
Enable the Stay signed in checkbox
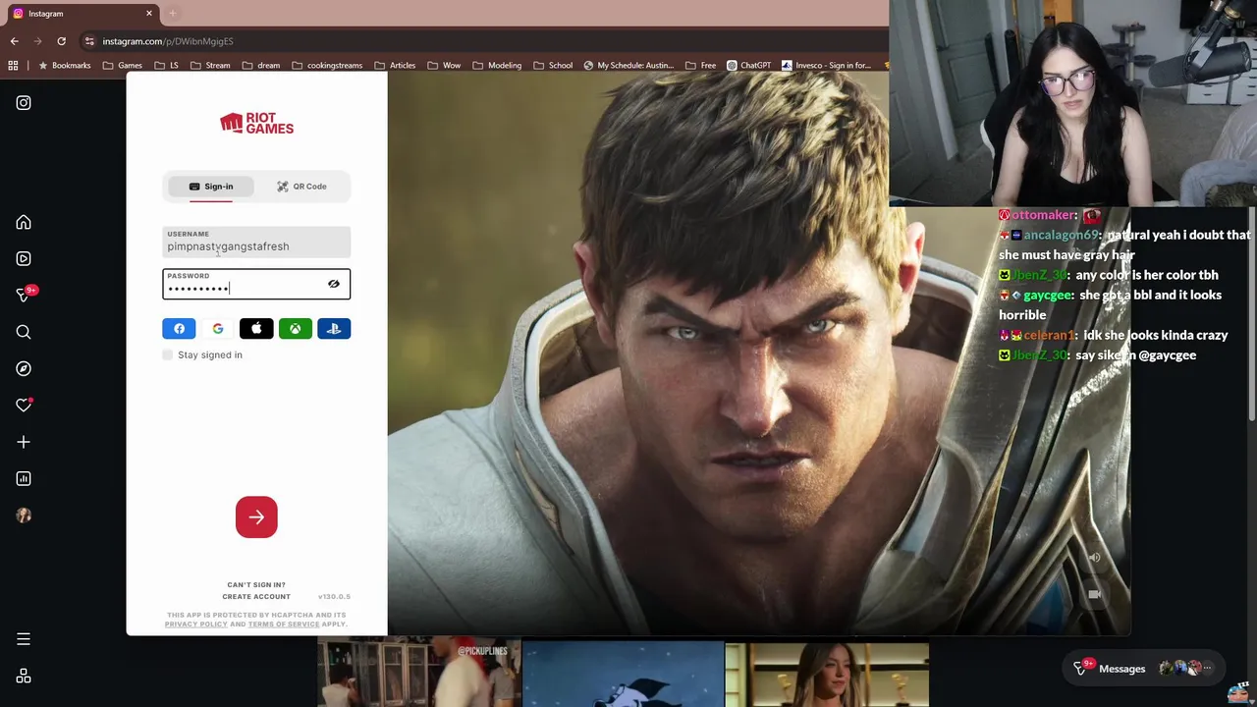(x=168, y=354)
